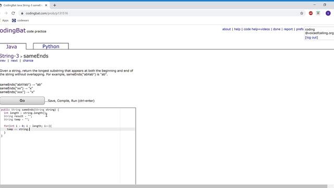The height and width of the screenshot is (188, 334).
Task: Click the lock icon in address bar
Action: click(x=22, y=13)
